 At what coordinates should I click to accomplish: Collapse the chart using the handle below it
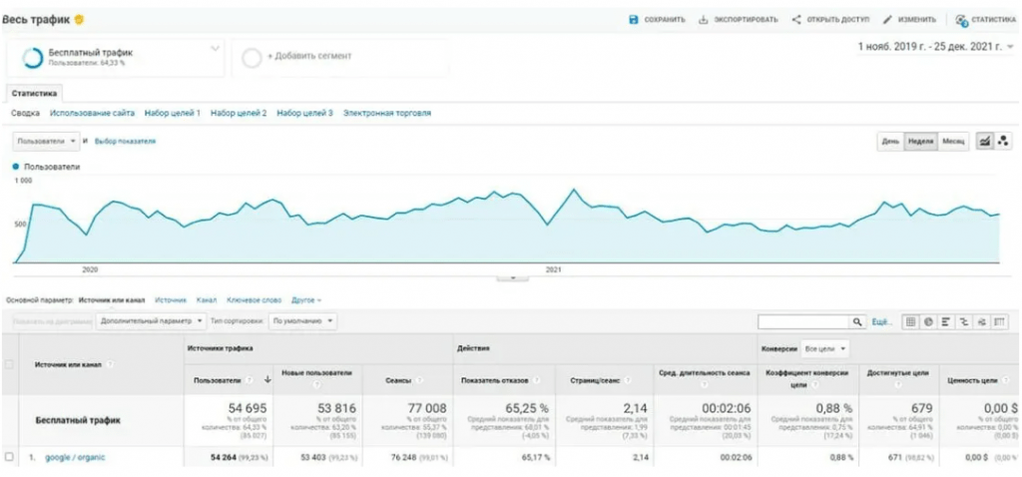(x=512, y=278)
